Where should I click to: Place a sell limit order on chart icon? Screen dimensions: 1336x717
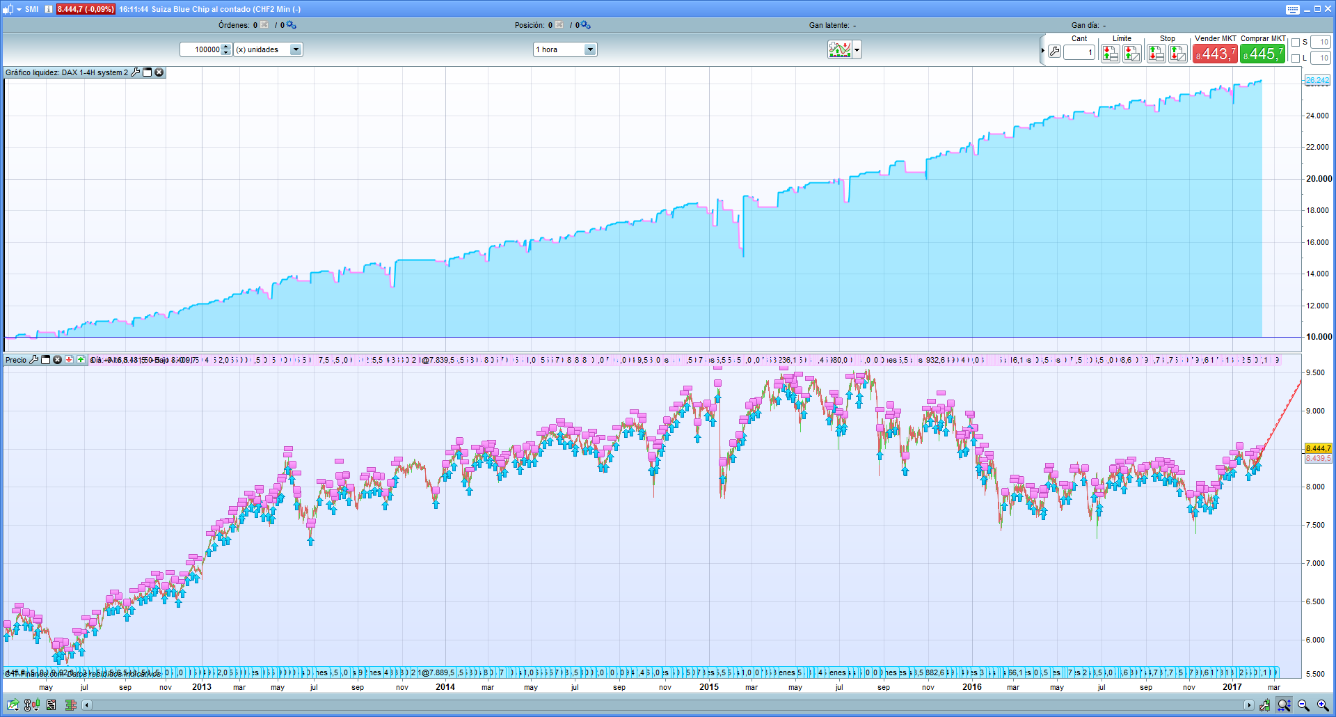[x=1132, y=53]
